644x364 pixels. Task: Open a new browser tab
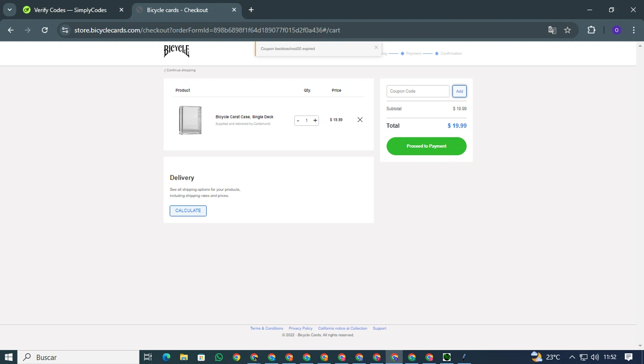point(251,10)
